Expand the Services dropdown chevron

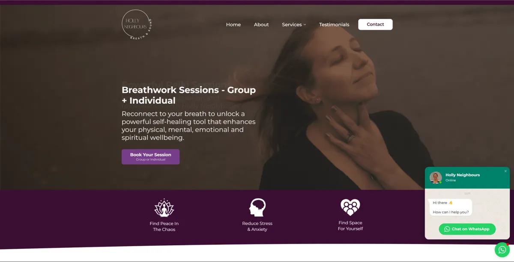tap(305, 25)
